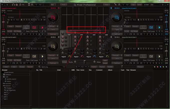Click the magnifier icon beside Search song
This screenshot has width=170, height=109.
point(39,67)
